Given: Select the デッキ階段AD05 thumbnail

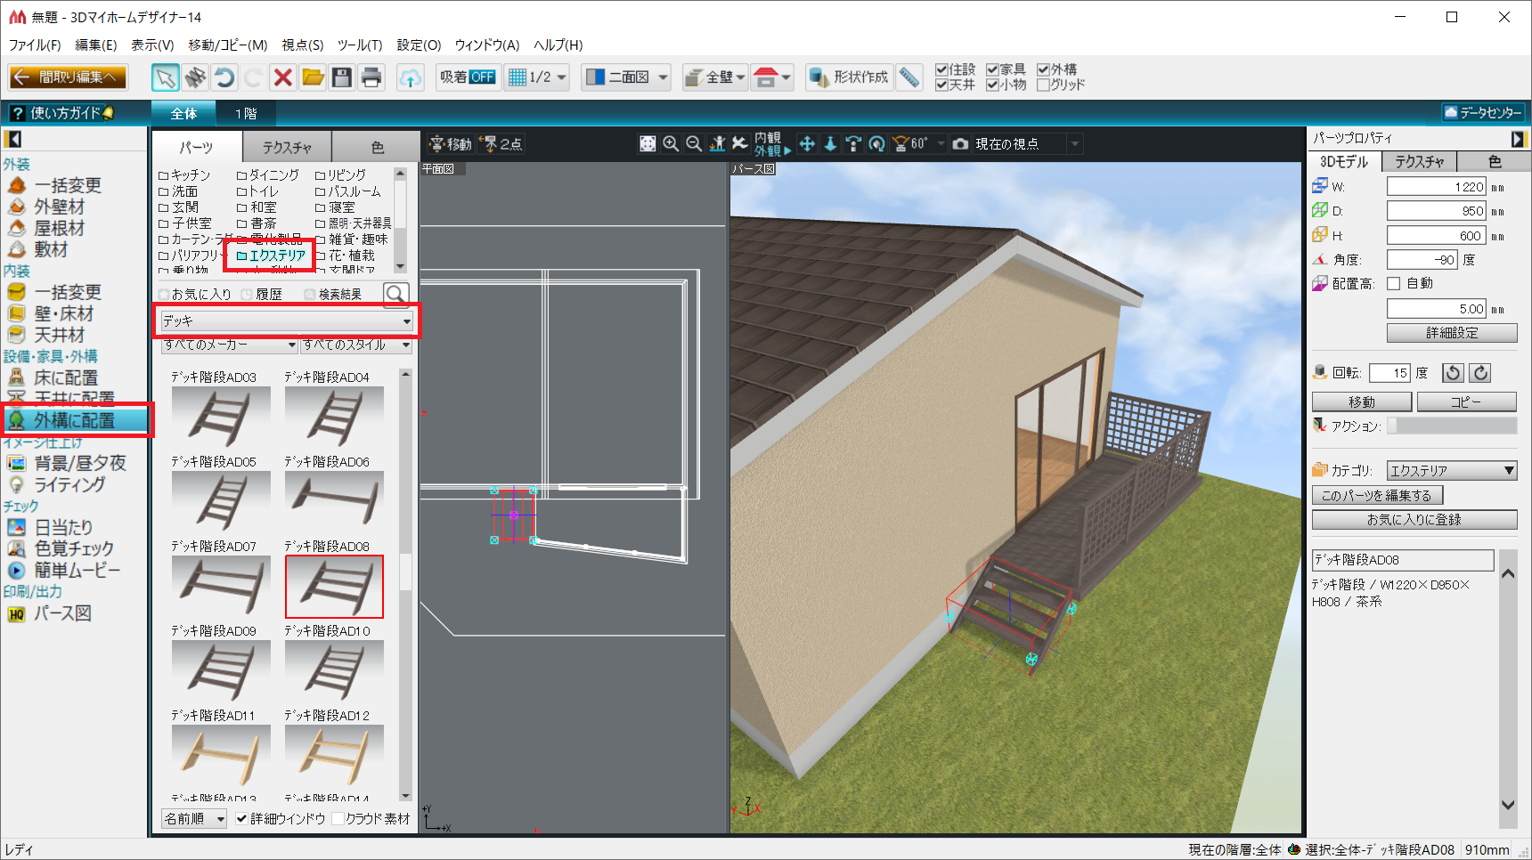Looking at the screenshot, I should click(x=220, y=500).
